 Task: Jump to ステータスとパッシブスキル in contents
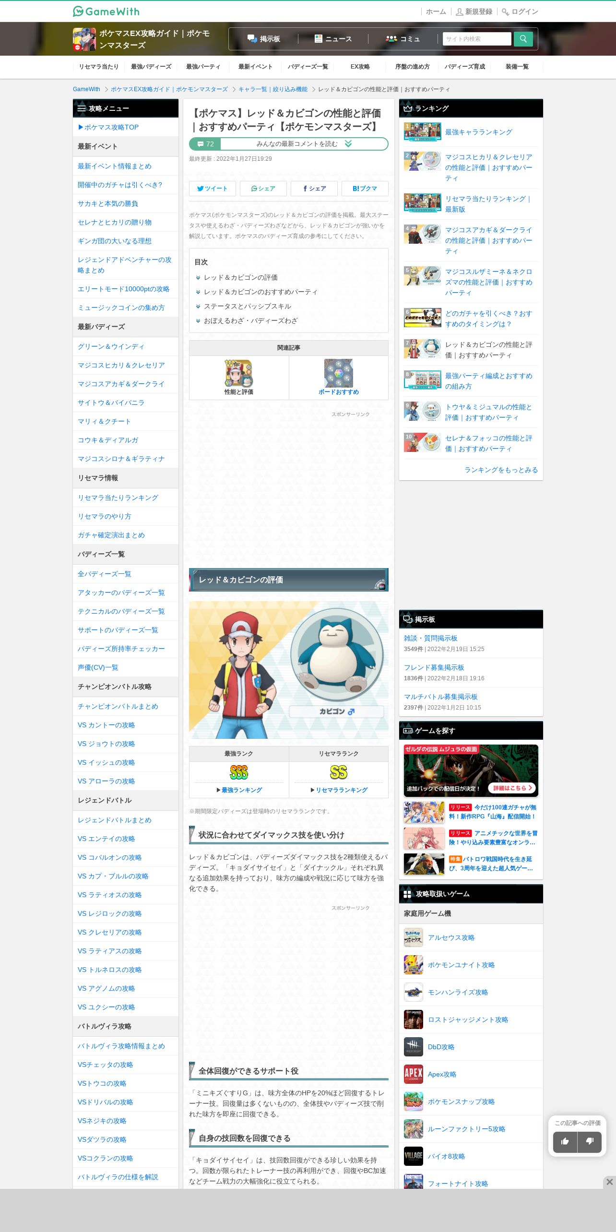coord(247,306)
